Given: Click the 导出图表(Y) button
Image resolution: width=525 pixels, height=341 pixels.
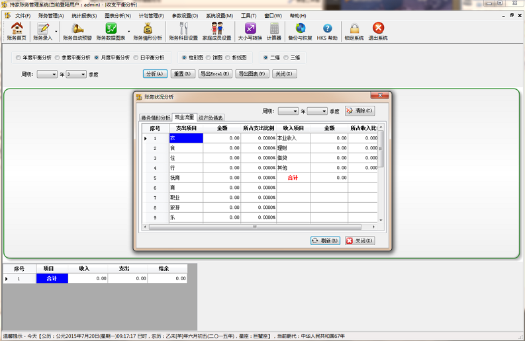Looking at the screenshot, I should point(252,74).
